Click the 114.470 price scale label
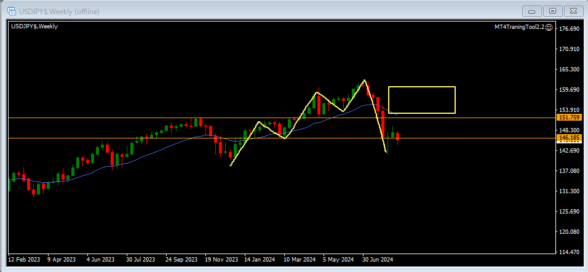588x272 pixels. (x=568, y=252)
